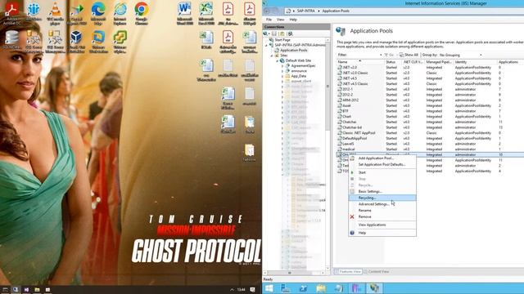Select the 'medical' pool row
The width and height of the screenshot is (524, 294).
tap(430, 149)
